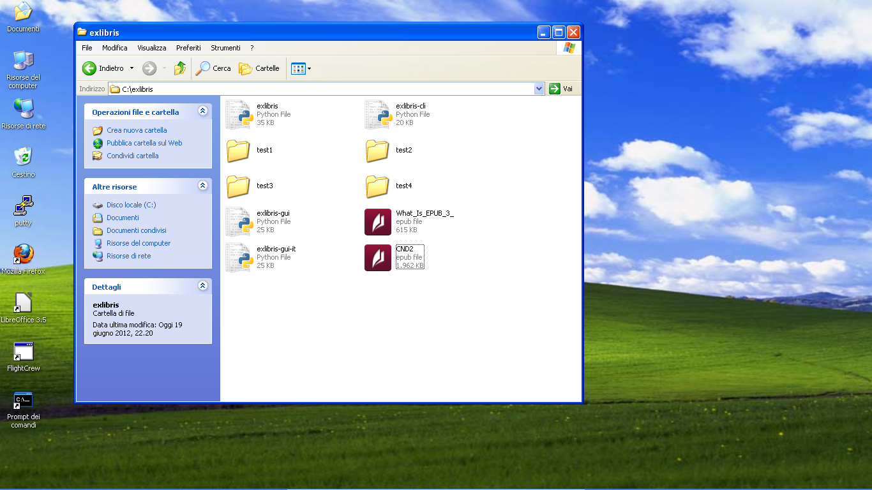Open Documenti condivisi link
The image size is (872, 490).
click(x=137, y=230)
